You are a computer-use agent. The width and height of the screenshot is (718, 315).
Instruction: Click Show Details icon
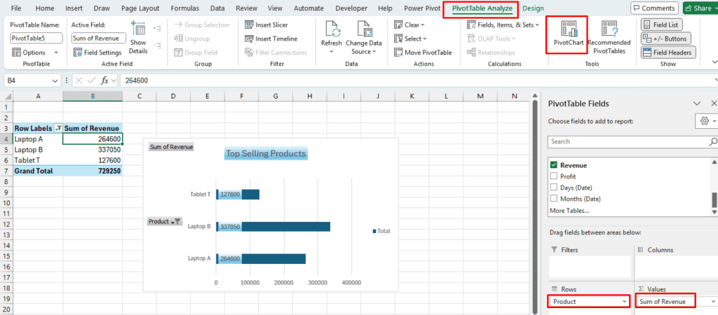point(138,28)
